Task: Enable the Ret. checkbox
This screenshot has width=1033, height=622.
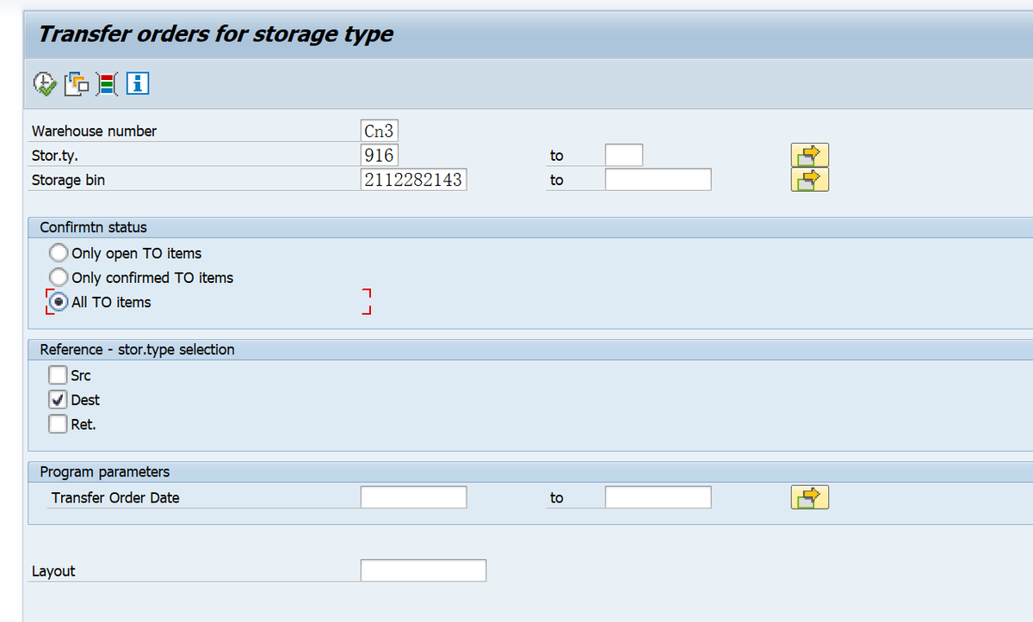Action: coord(58,424)
